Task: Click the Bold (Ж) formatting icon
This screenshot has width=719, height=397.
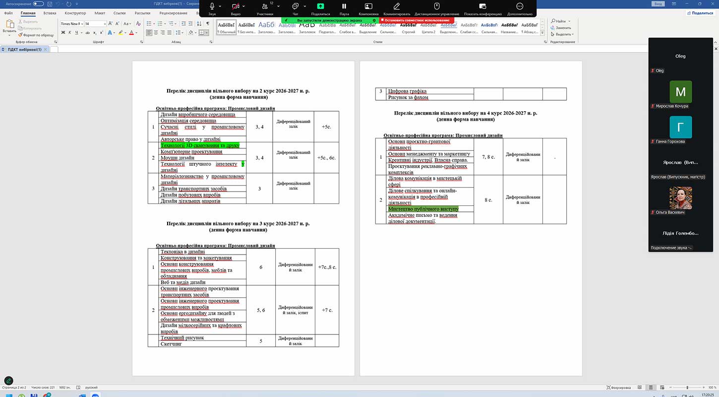Action: tap(63, 33)
